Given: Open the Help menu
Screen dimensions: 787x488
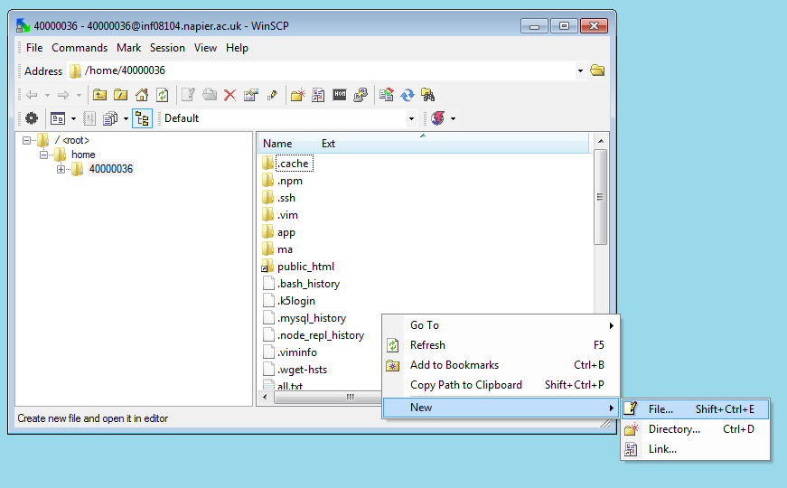Looking at the screenshot, I should (x=237, y=48).
